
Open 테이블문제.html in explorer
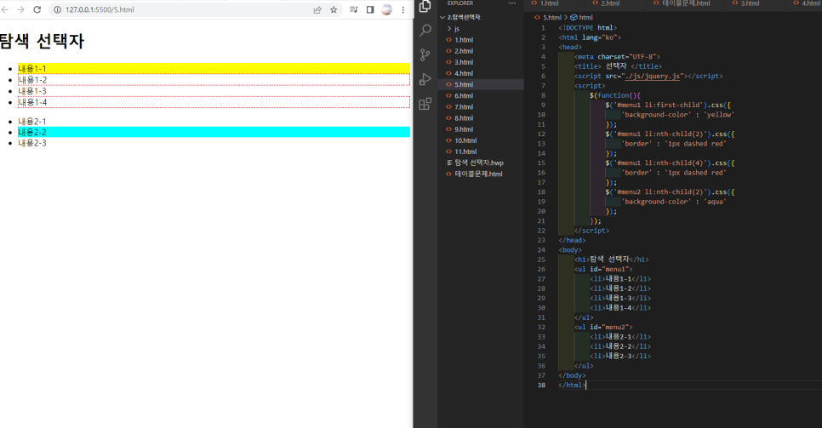(x=478, y=174)
